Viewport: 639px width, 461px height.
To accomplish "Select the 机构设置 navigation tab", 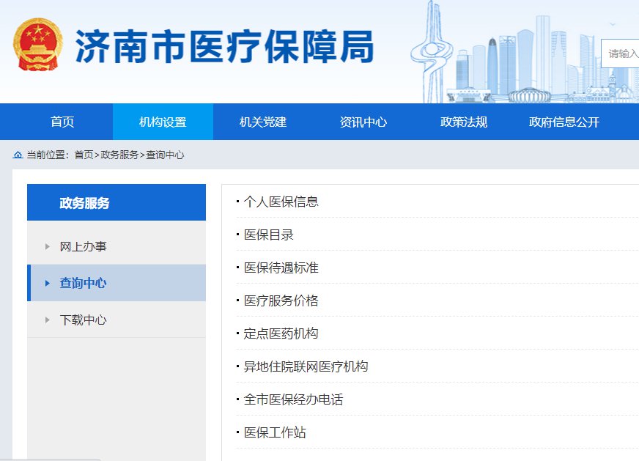I will 163,122.
